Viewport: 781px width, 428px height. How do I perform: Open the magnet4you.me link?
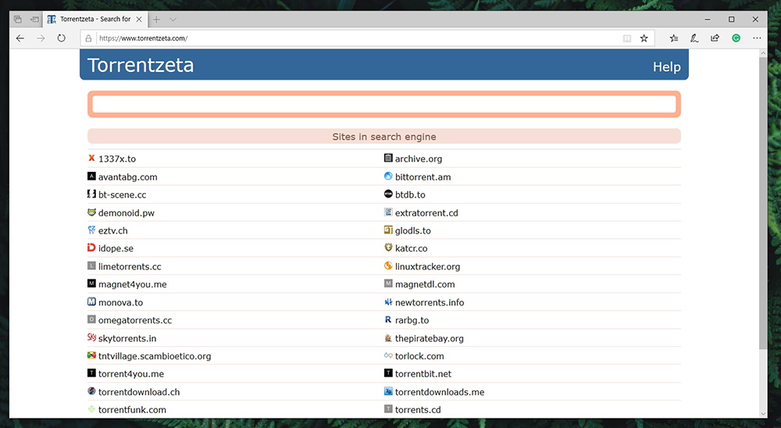pyautogui.click(x=133, y=284)
